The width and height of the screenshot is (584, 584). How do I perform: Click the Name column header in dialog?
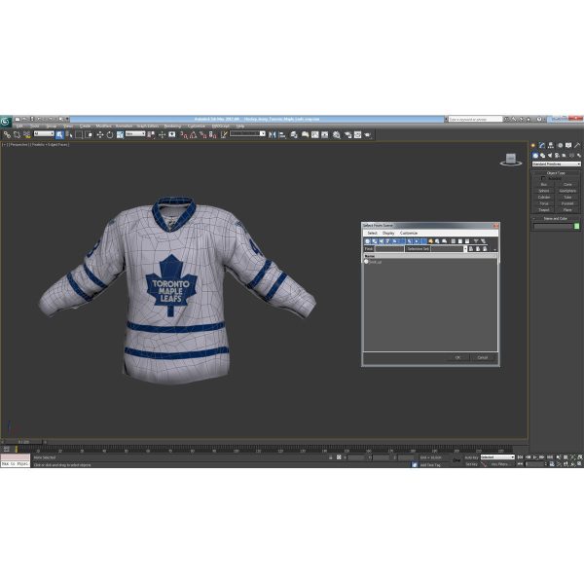point(430,256)
